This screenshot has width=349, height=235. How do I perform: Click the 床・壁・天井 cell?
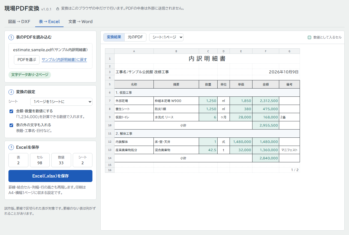pos(176,142)
